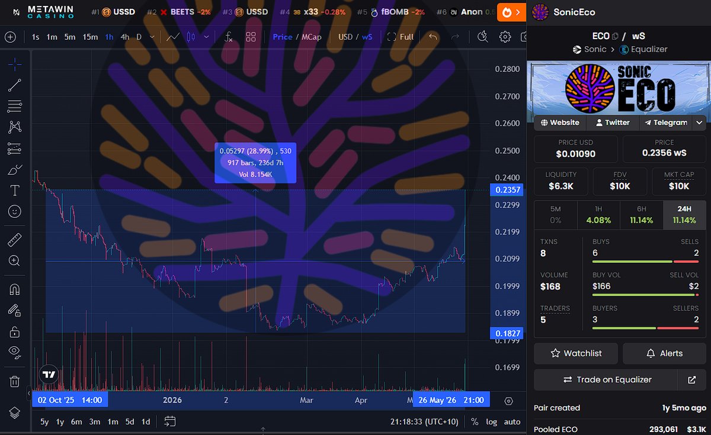Open the token Telegram link
The image size is (711, 435).
pos(665,123)
